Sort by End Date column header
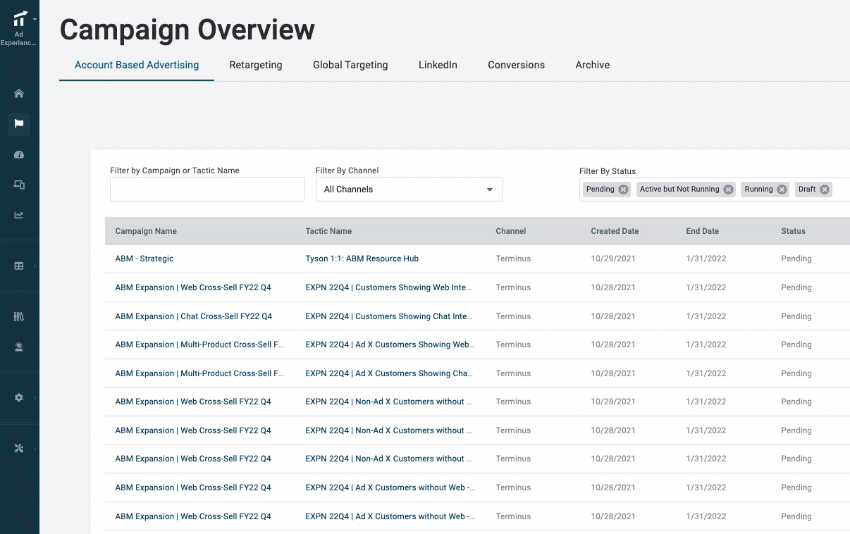 click(x=703, y=231)
